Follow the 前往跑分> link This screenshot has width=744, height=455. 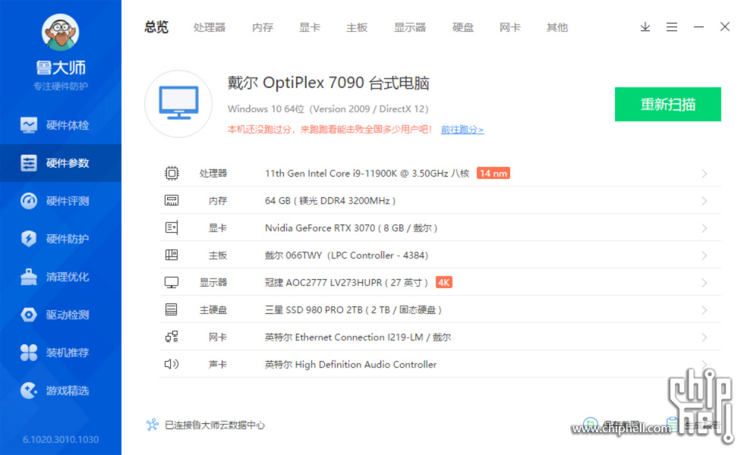coord(462,130)
